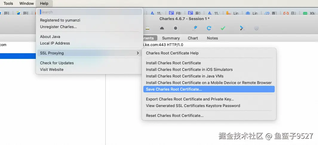Choose Reset Charles Root Certificate...
This screenshot has width=318, height=145.
[209, 116]
